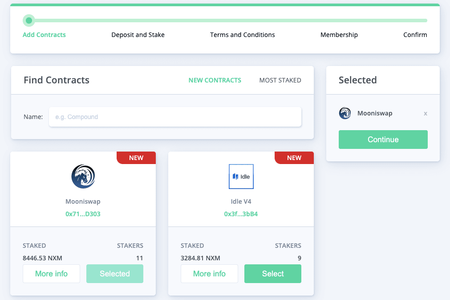The height and width of the screenshot is (300, 450).
Task: Click the NEW badge on Idle V4 card
Action: point(294,158)
